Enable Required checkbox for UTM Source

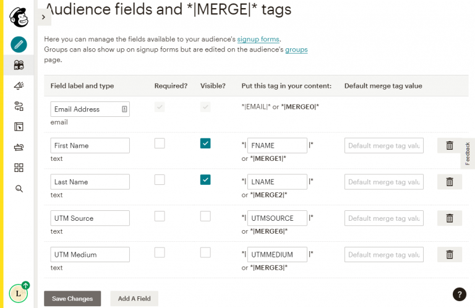pos(160,216)
